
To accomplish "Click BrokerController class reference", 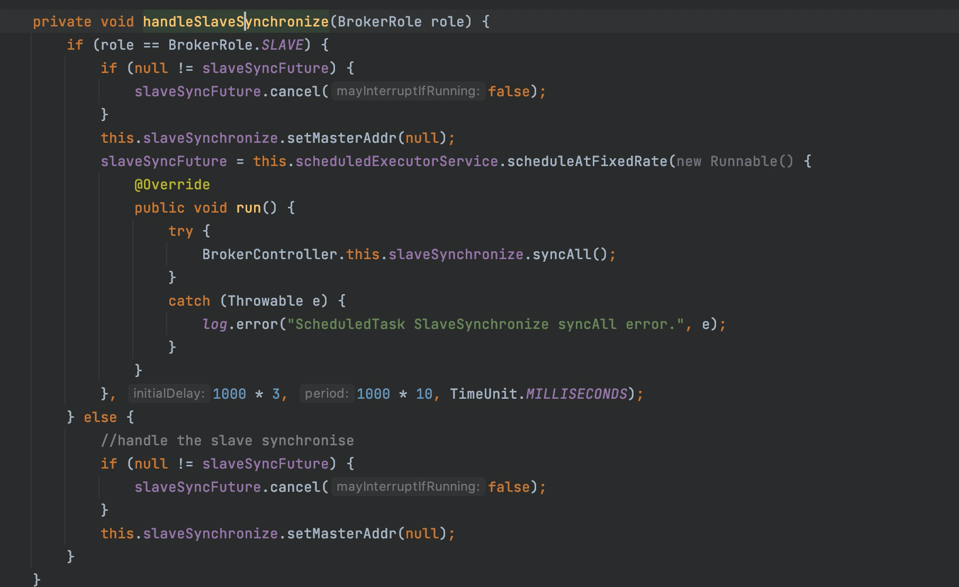I will point(269,254).
